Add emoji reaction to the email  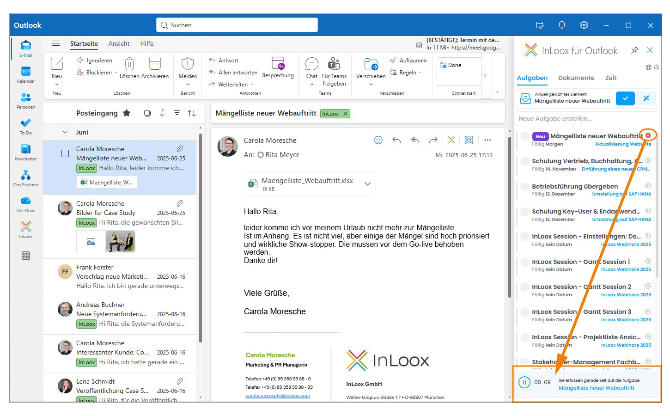click(378, 140)
